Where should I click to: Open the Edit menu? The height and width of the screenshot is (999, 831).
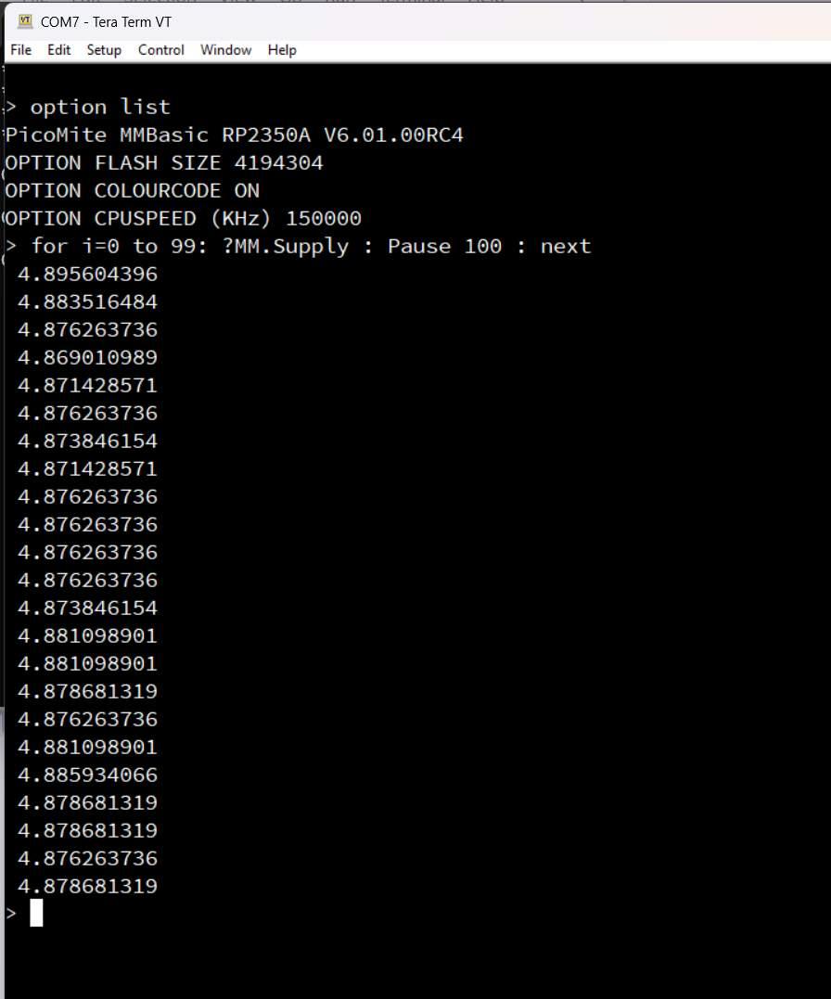pyautogui.click(x=59, y=50)
